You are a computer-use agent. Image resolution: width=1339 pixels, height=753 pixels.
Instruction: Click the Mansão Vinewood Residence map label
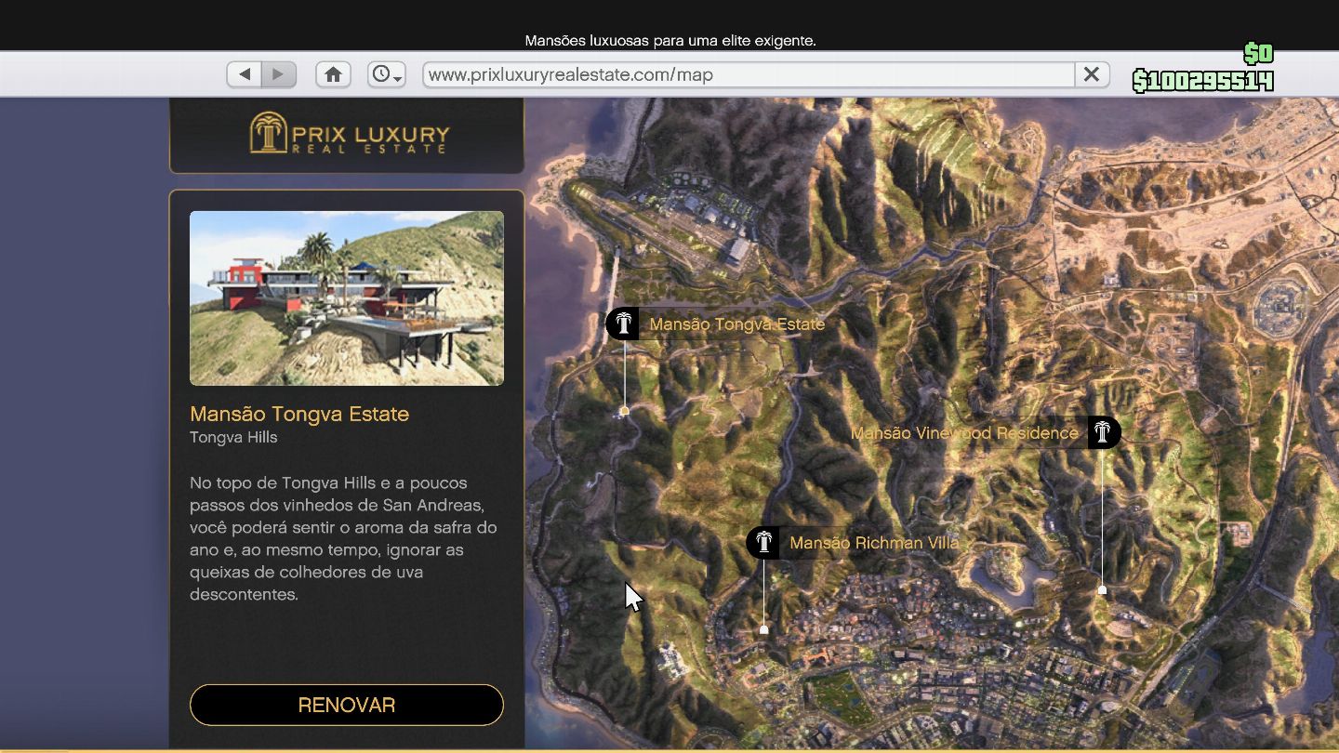[964, 433]
